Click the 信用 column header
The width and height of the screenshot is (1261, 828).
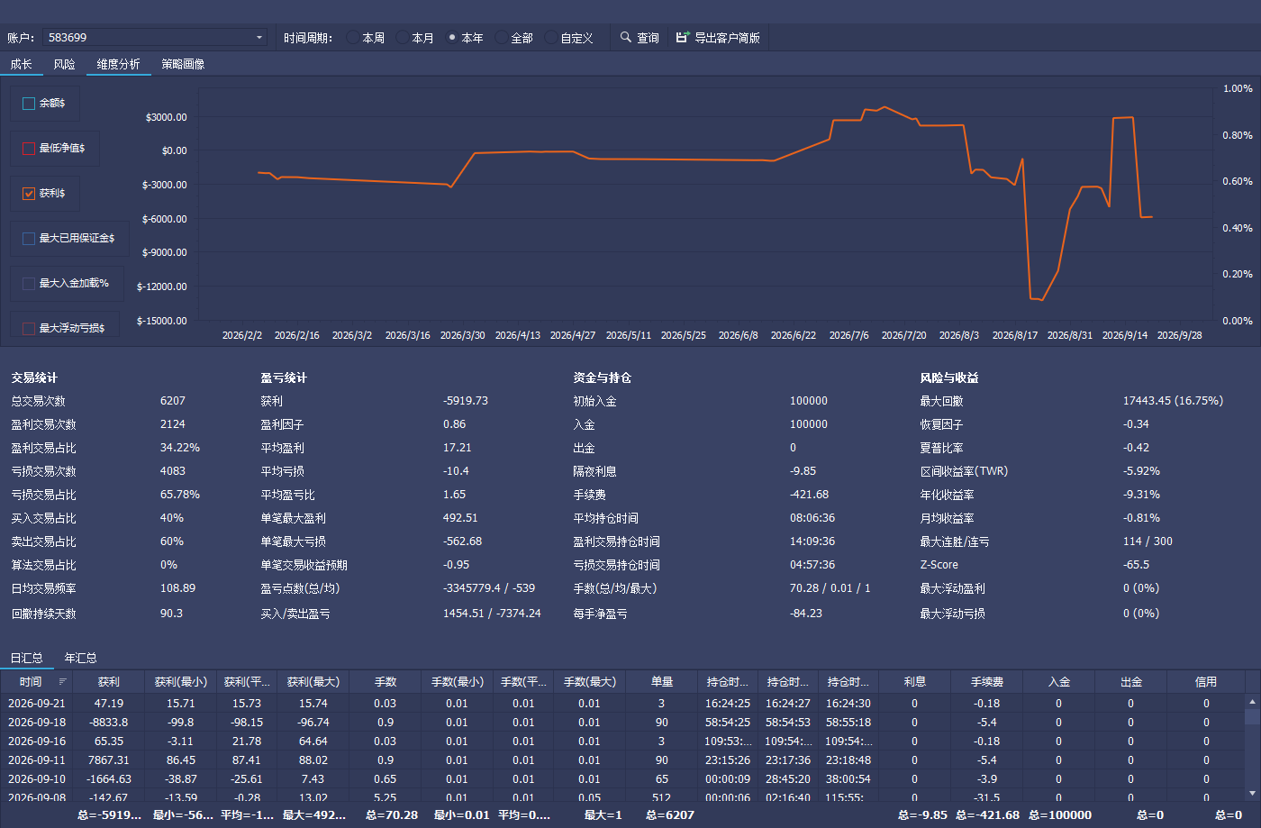tap(1206, 682)
